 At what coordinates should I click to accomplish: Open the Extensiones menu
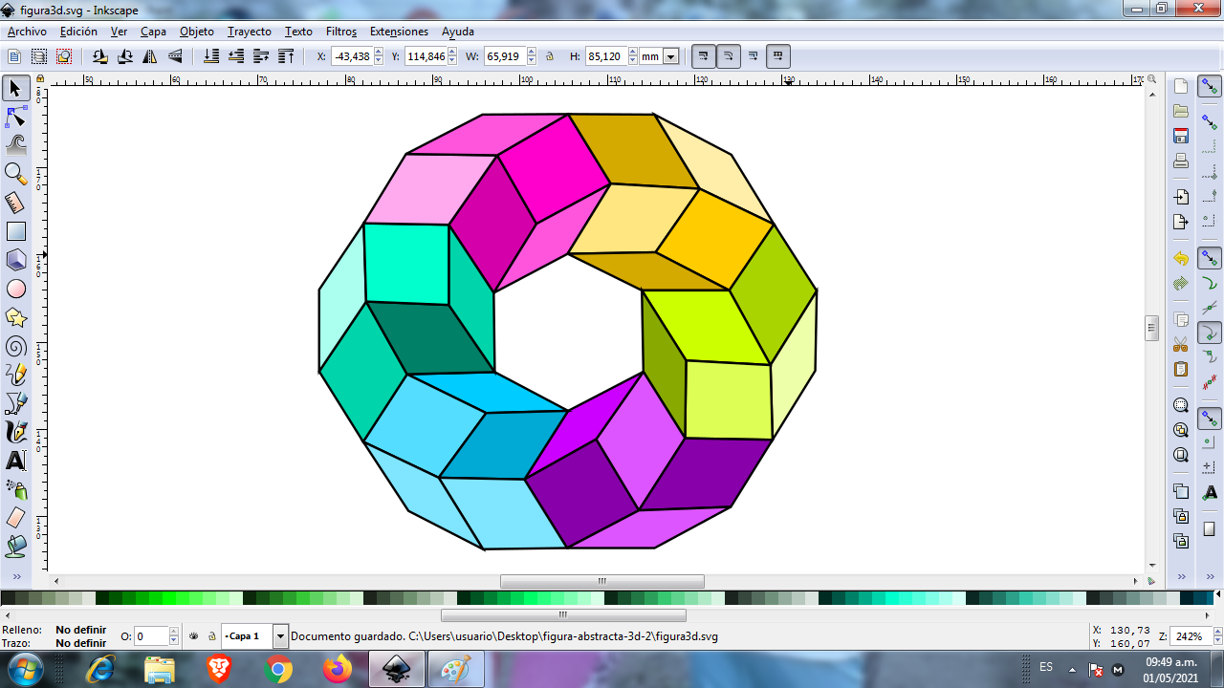(399, 32)
